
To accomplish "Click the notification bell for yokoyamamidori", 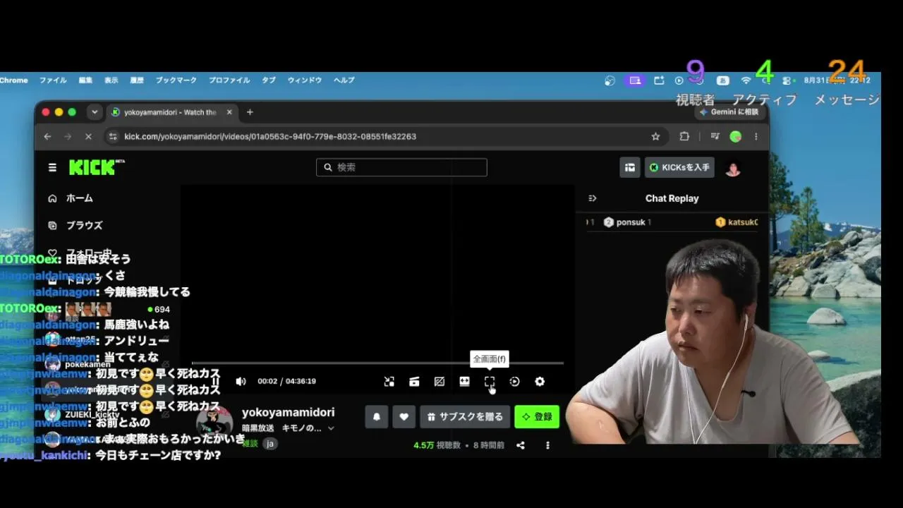I will click(x=377, y=416).
